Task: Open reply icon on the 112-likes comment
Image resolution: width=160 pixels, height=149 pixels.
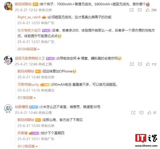Action: pos(140,64)
